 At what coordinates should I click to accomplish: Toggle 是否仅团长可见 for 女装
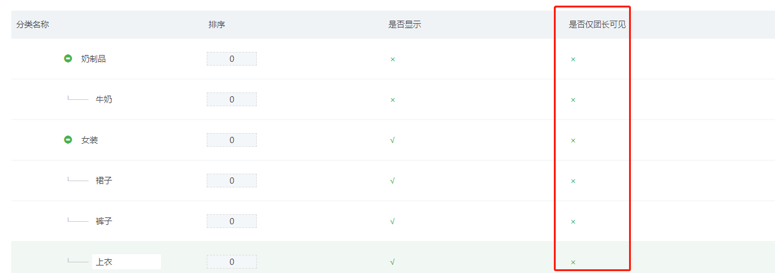click(573, 141)
